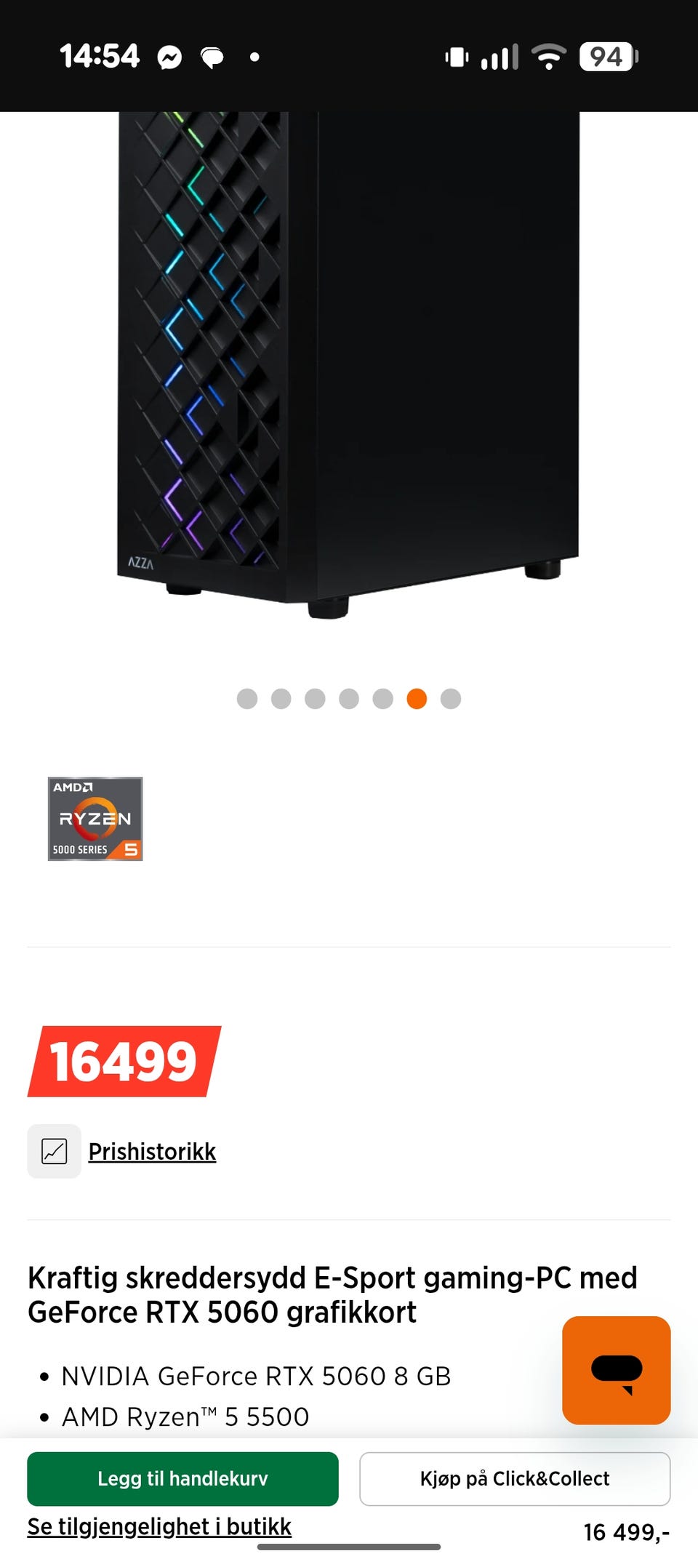698x1567 pixels.
Task: Tap the red 16499 price tag
Action: click(x=124, y=1061)
